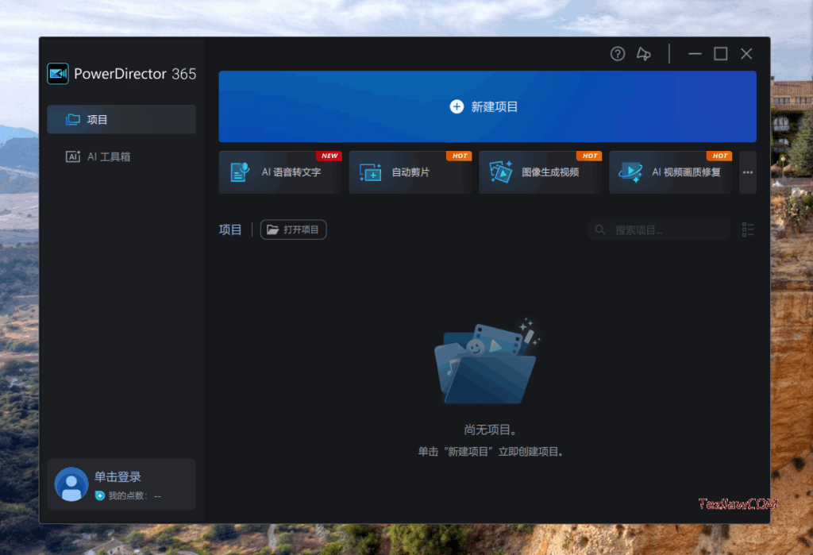Open the AI 工具箱 sidebar section
This screenshot has width=813, height=555.
click(x=121, y=156)
